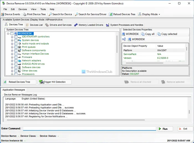Open the File menu
The height and width of the screenshot is (143, 194).
[x=5, y=9]
